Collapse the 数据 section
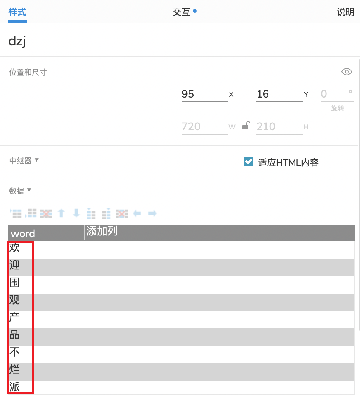 [20, 191]
